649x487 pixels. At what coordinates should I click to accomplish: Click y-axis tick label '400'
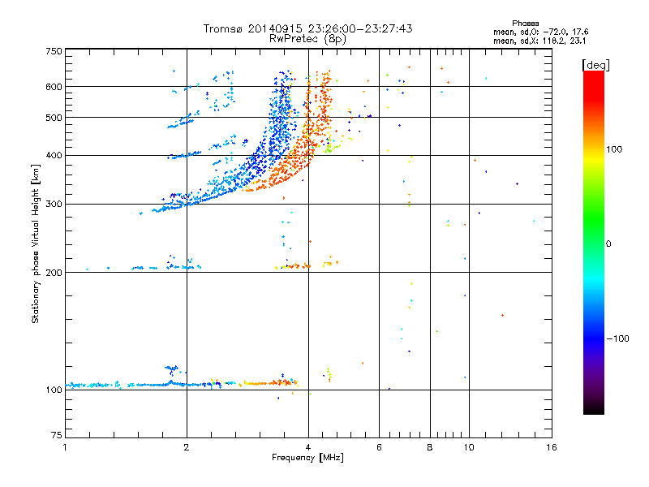[54, 156]
